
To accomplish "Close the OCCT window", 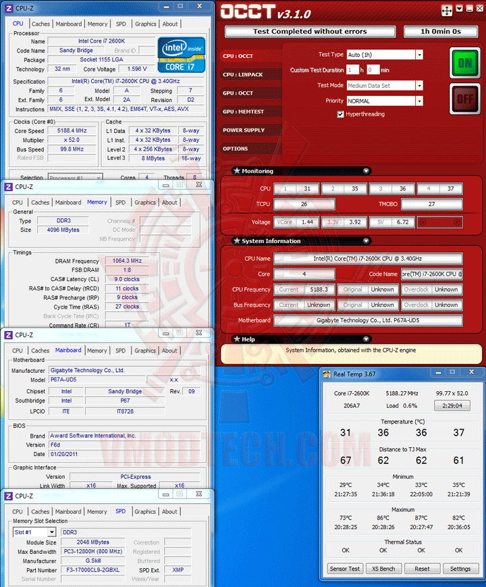I will tap(480, 8).
